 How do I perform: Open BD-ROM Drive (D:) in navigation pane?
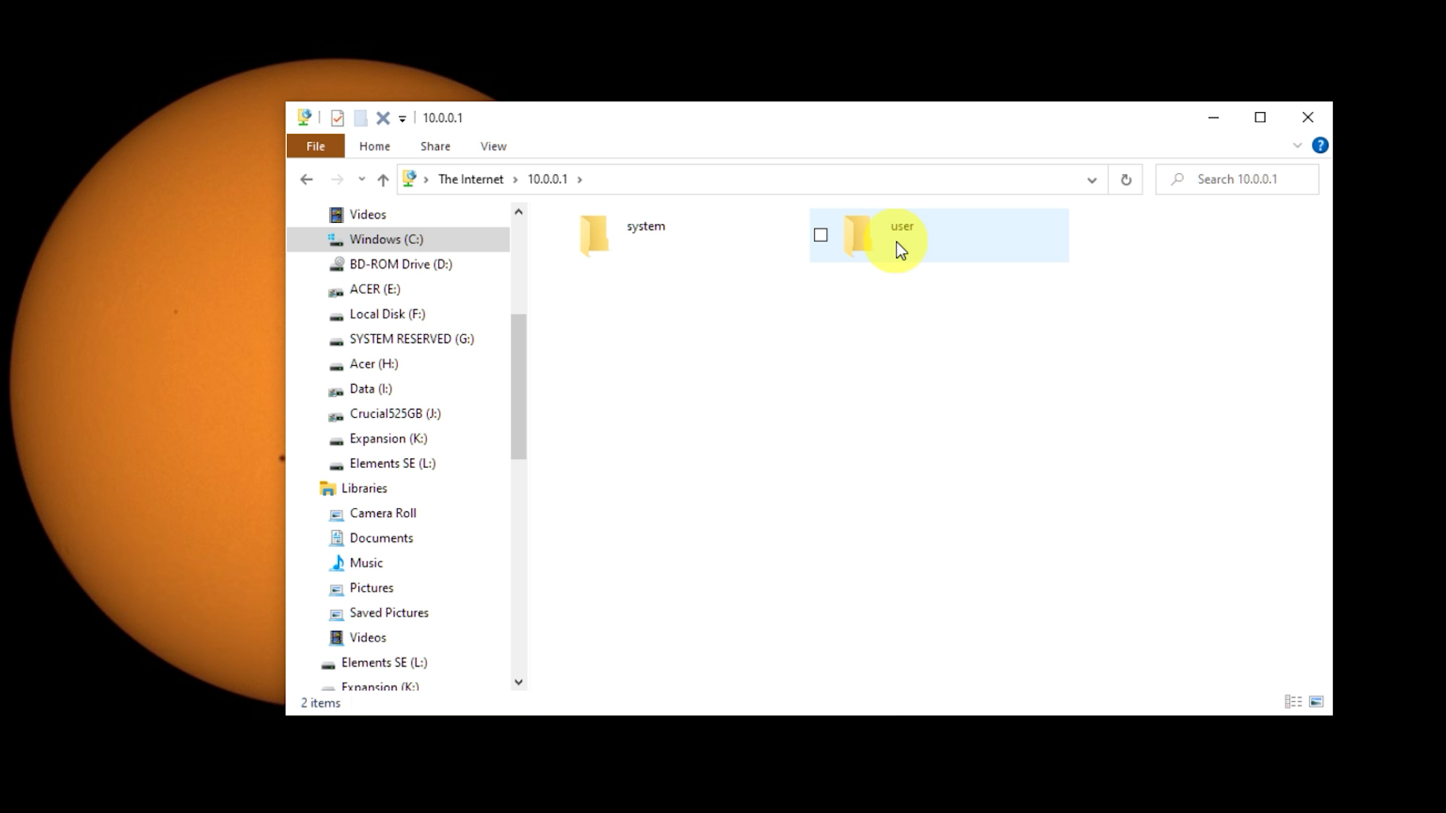401,264
